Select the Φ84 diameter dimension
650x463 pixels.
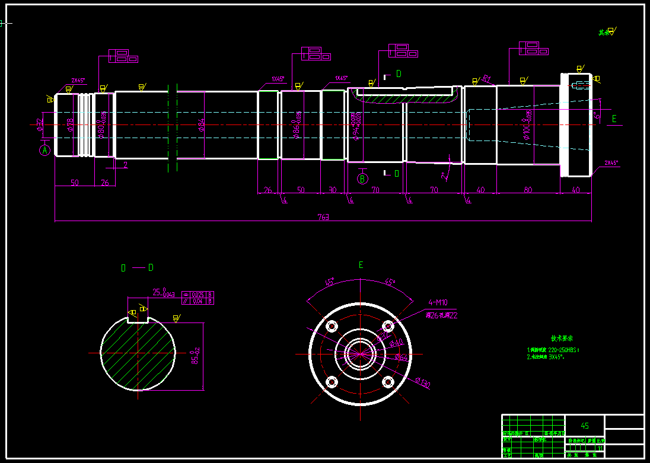201,124
